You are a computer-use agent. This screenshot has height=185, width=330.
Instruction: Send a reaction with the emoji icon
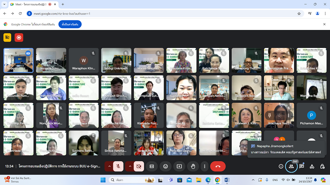[x=165, y=166]
